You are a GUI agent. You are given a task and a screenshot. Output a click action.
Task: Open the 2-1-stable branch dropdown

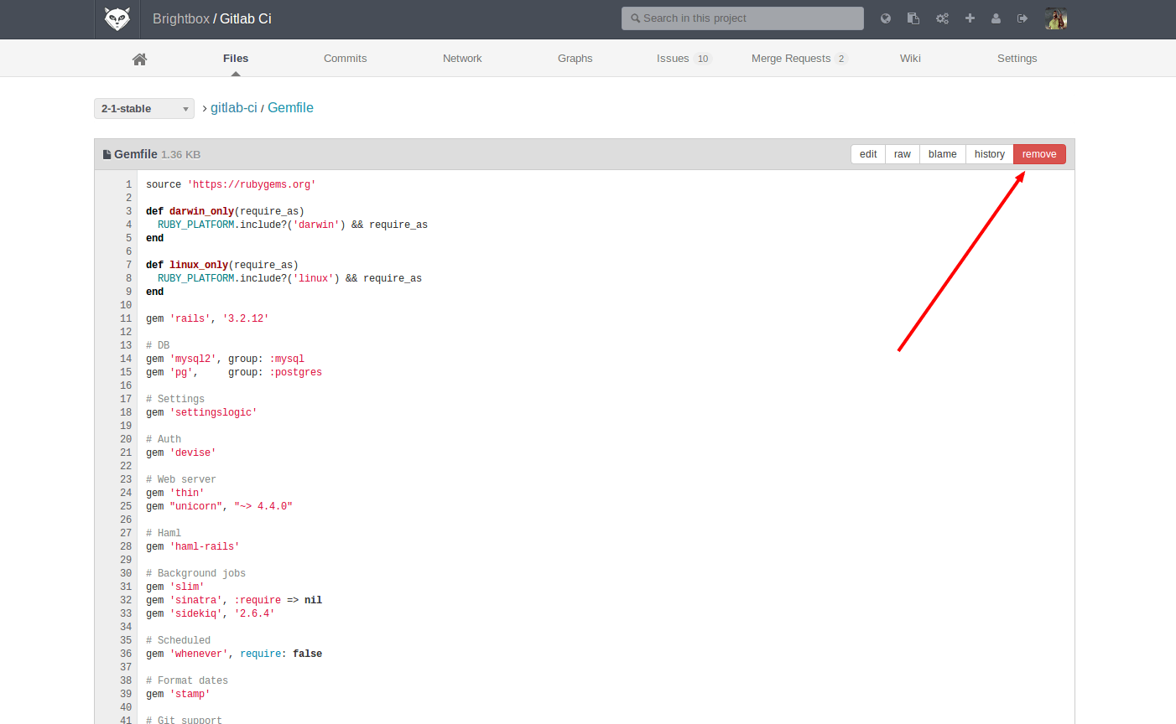(x=144, y=109)
